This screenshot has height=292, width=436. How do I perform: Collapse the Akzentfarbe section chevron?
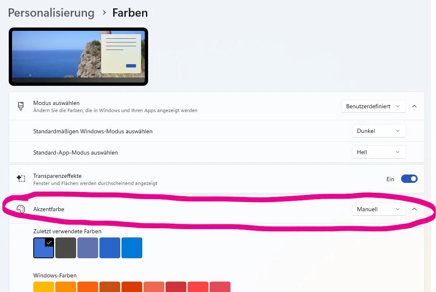coord(414,209)
